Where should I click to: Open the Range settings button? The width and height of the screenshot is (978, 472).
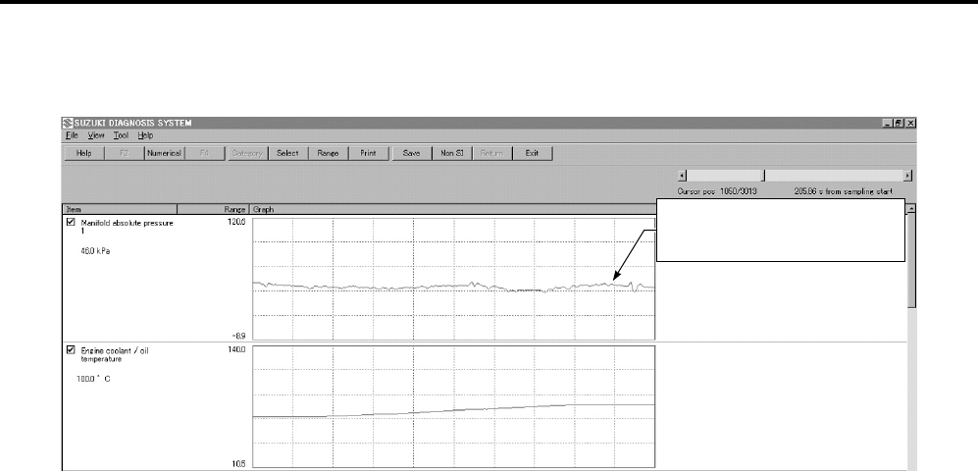point(328,154)
